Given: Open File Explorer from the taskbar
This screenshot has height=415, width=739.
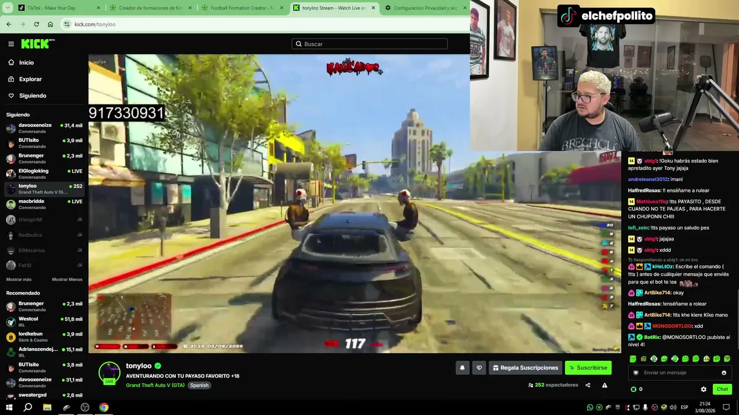Looking at the screenshot, I should (47, 408).
